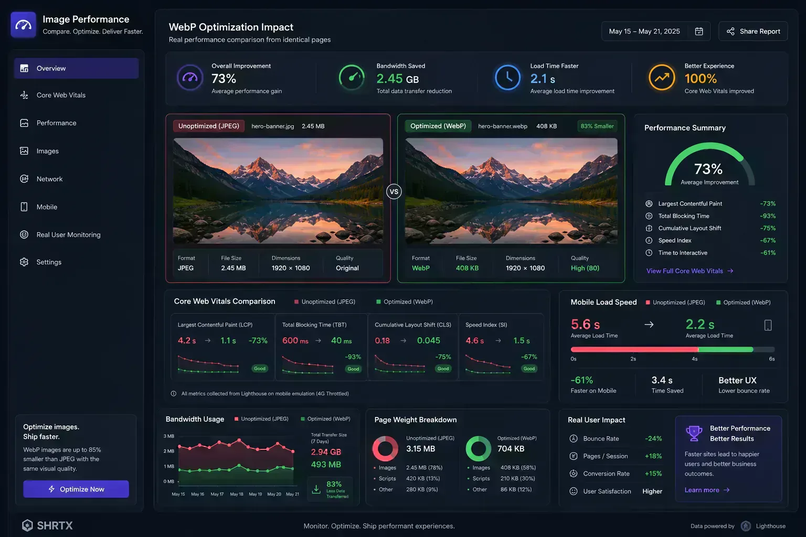
Task: Click the SHRTX logo
Action: (47, 525)
